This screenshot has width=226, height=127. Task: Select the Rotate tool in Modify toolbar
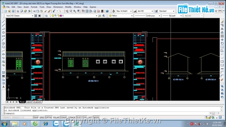[x=222, y=43]
